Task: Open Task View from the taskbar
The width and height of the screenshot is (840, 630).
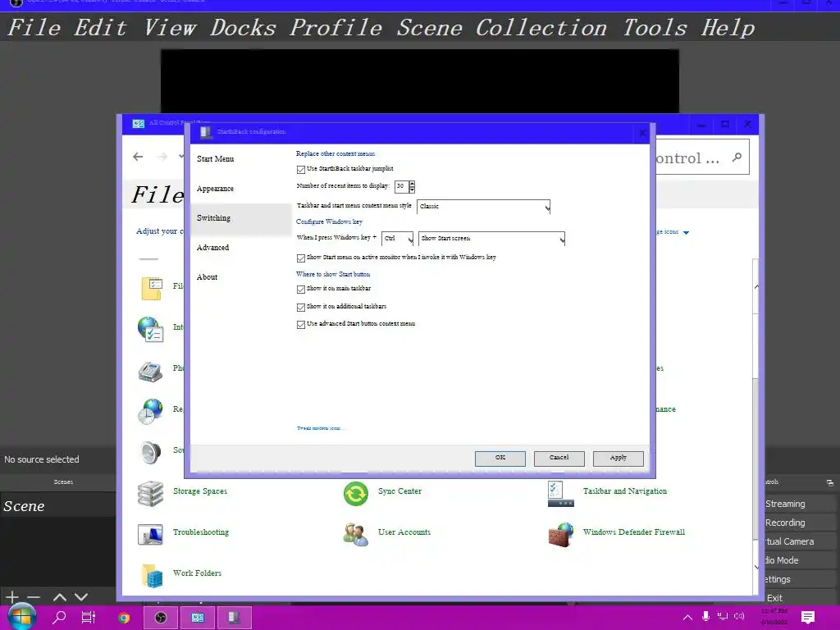Action: (x=89, y=618)
